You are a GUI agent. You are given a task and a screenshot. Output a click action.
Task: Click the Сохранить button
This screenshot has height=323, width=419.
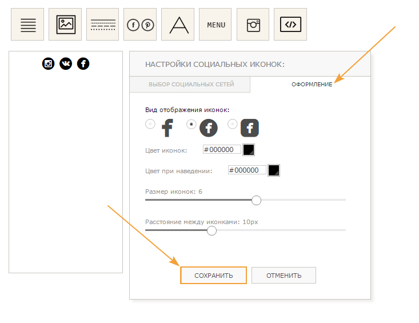(x=213, y=276)
